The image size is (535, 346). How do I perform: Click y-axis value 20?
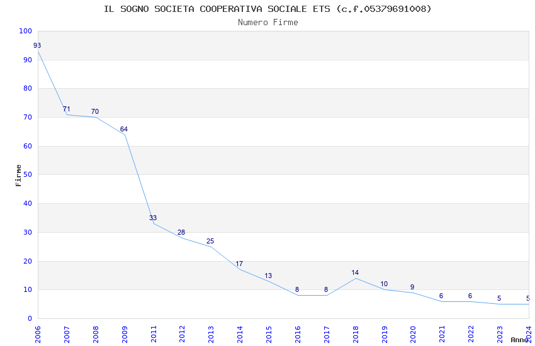click(28, 262)
